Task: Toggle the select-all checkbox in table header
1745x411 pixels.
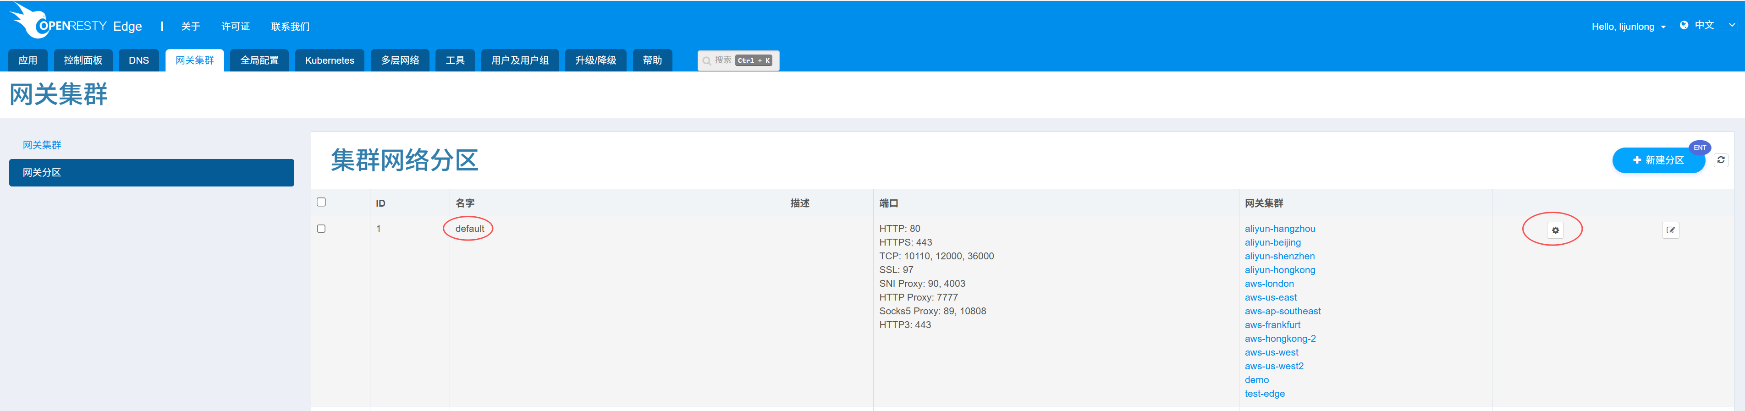Action: coord(321,202)
